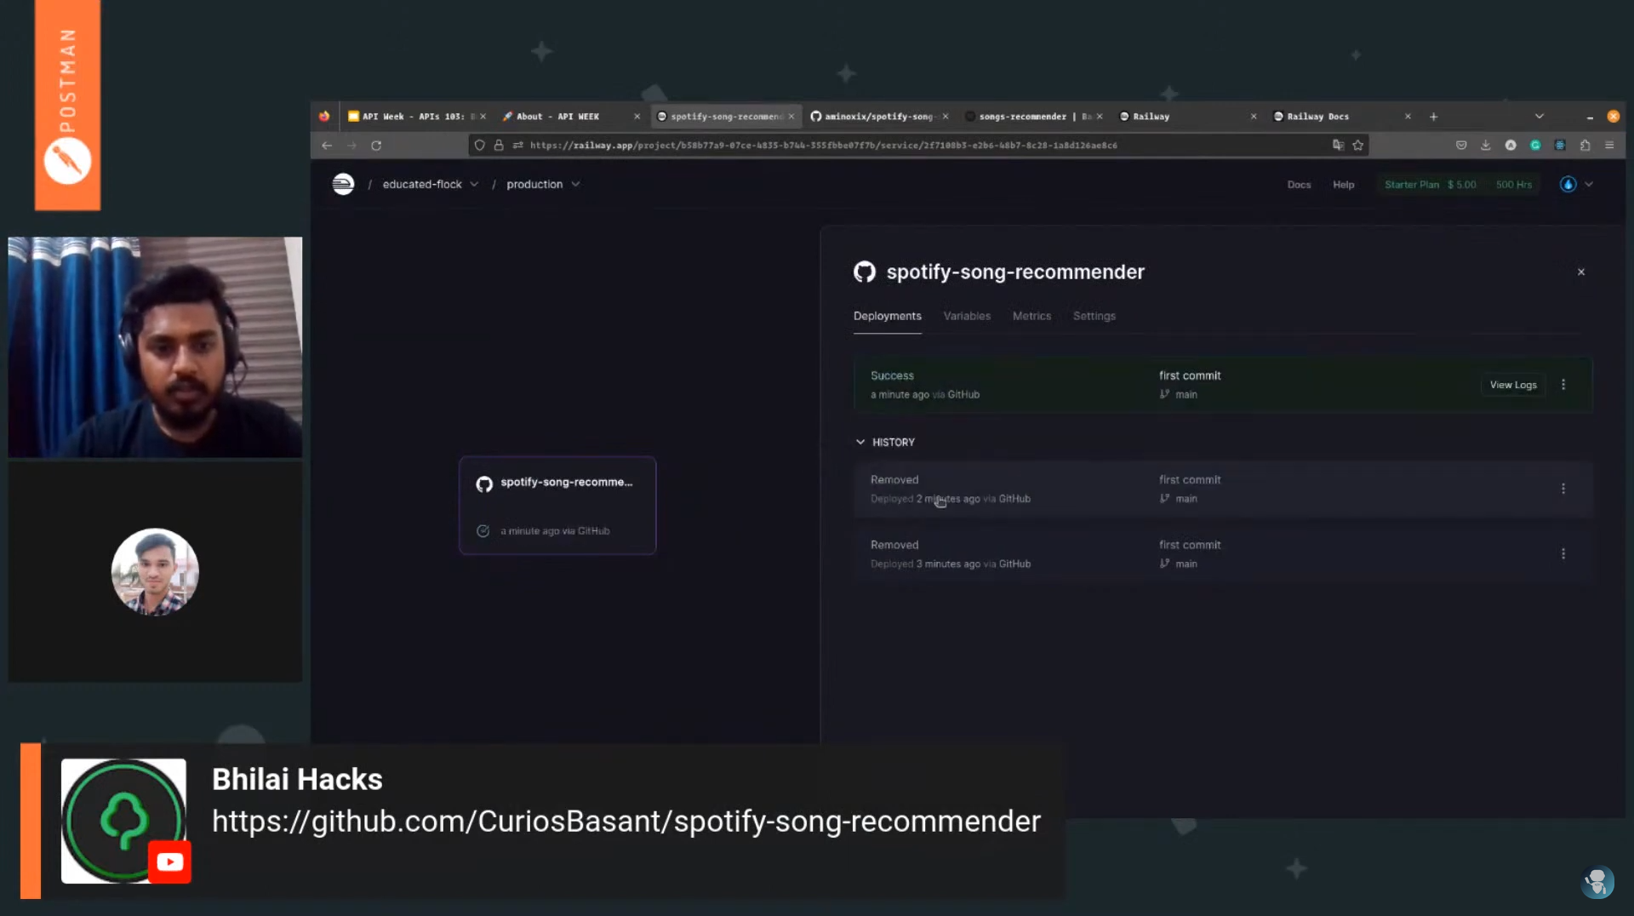The height and width of the screenshot is (916, 1634).
Task: Select the spotify-song-recomme... service card
Action: coord(557,506)
